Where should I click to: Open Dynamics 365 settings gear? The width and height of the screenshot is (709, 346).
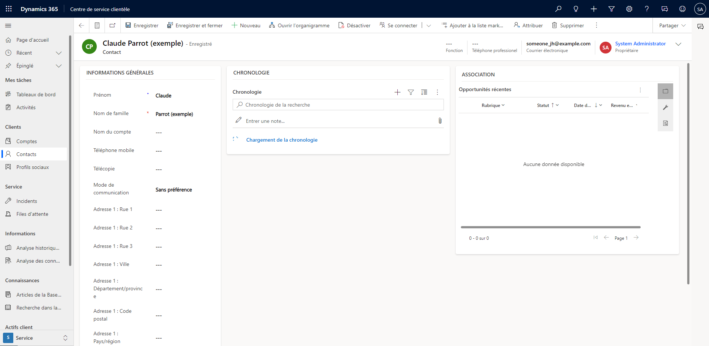click(629, 8)
